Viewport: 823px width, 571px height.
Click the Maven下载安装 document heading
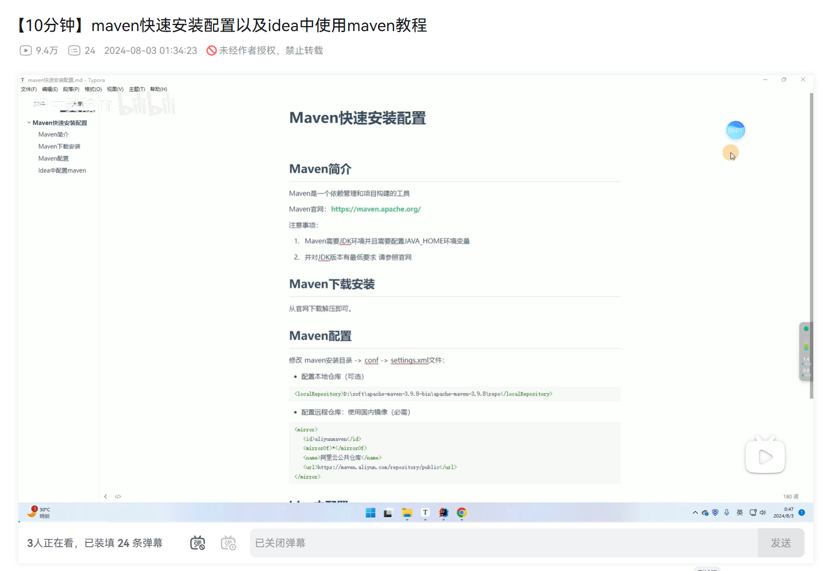tap(332, 284)
